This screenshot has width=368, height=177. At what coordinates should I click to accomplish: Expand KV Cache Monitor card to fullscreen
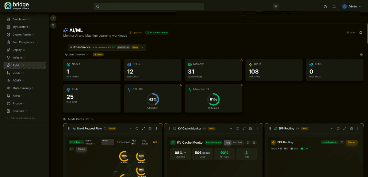[x=244, y=129]
